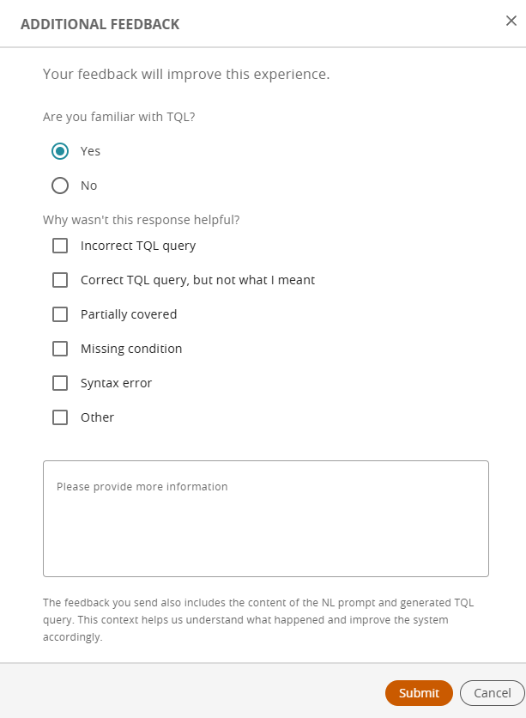Enable the Partially covered checkbox box
This screenshot has width=526, height=718.
pos(60,314)
